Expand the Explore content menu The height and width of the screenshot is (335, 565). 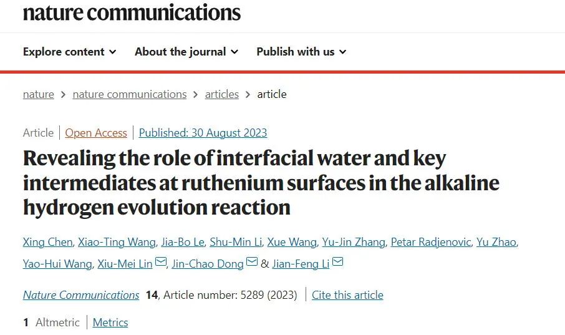70,52
